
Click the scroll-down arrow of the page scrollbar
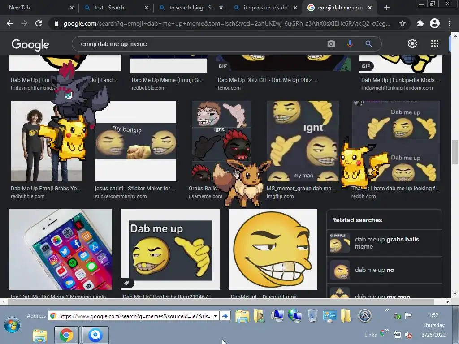(x=455, y=294)
